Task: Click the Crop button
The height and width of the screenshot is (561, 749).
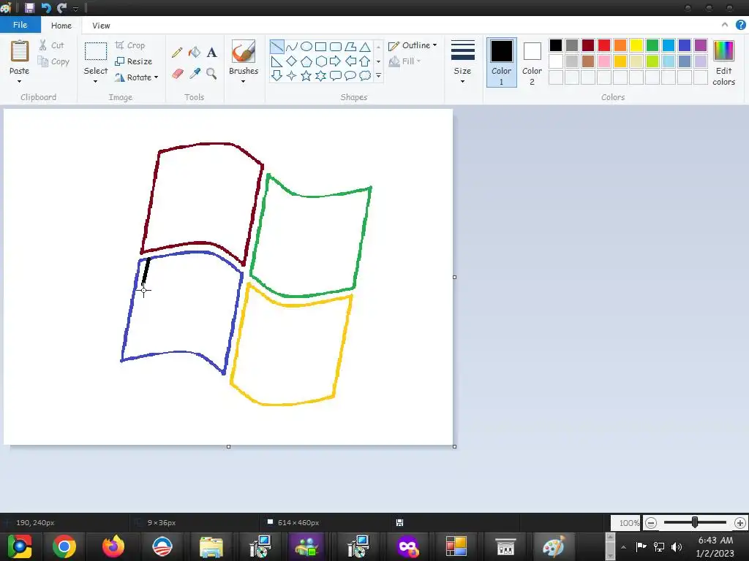Action: [130, 45]
